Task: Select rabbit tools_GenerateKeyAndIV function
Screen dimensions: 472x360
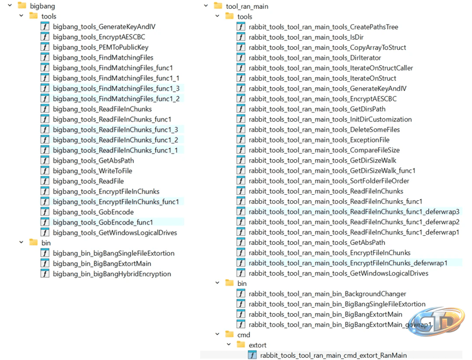Action: click(x=328, y=88)
